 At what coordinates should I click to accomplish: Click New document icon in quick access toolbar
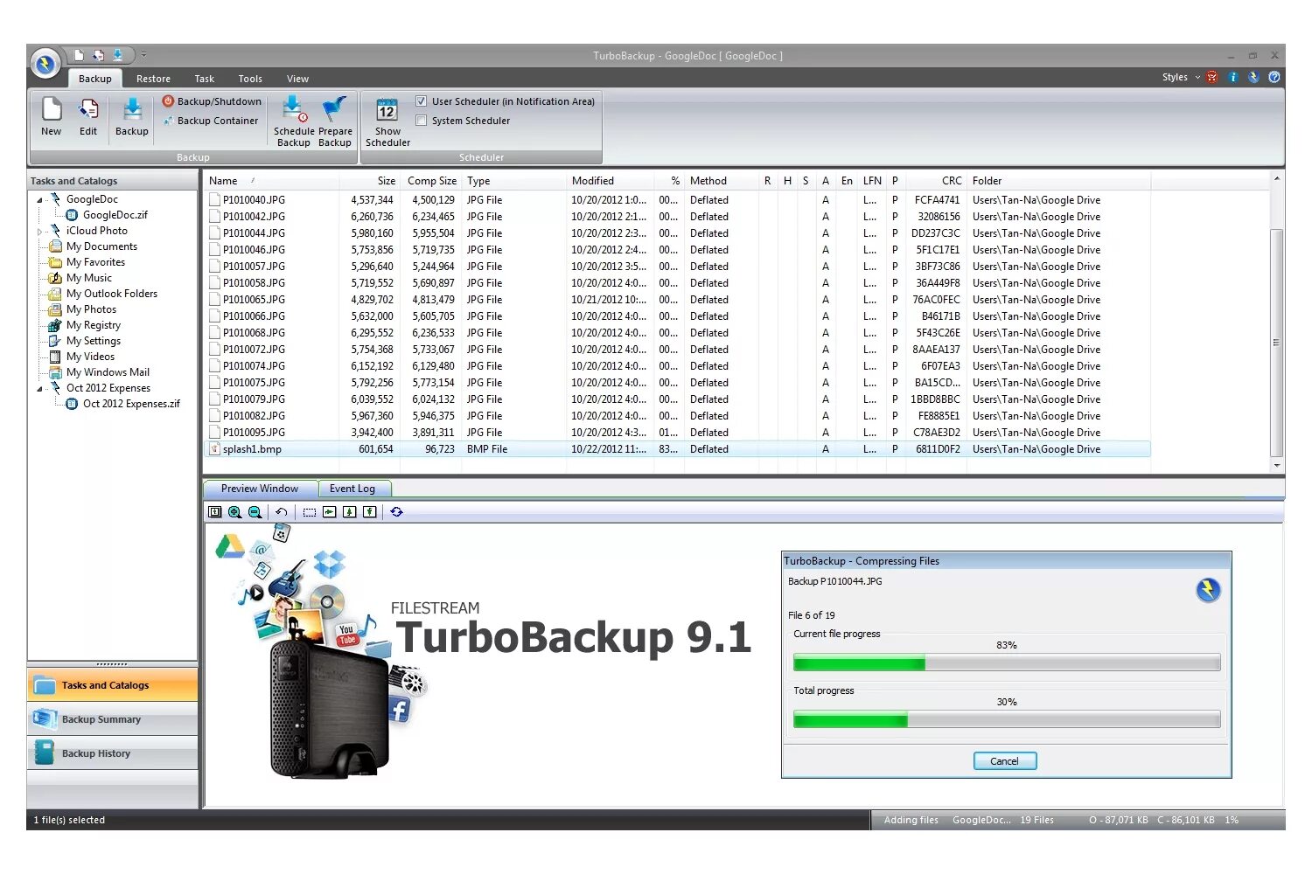pos(79,55)
